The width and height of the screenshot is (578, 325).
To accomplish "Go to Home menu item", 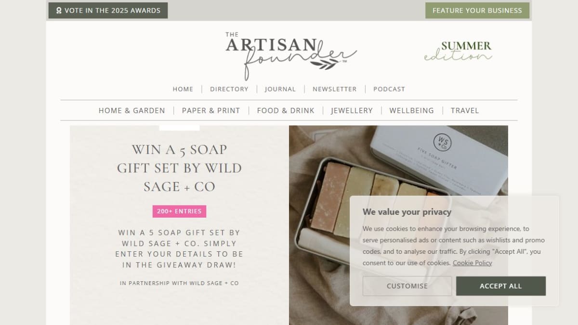I will coord(183,89).
